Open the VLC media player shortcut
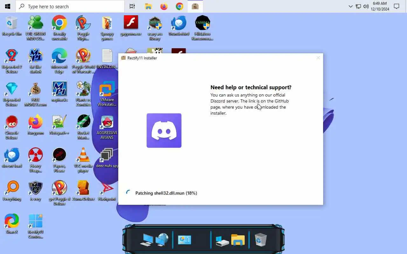 click(83, 160)
